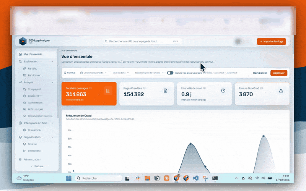This screenshot has height=191, width=306.
Task: Click the Importer les logs button
Action: point(272,41)
